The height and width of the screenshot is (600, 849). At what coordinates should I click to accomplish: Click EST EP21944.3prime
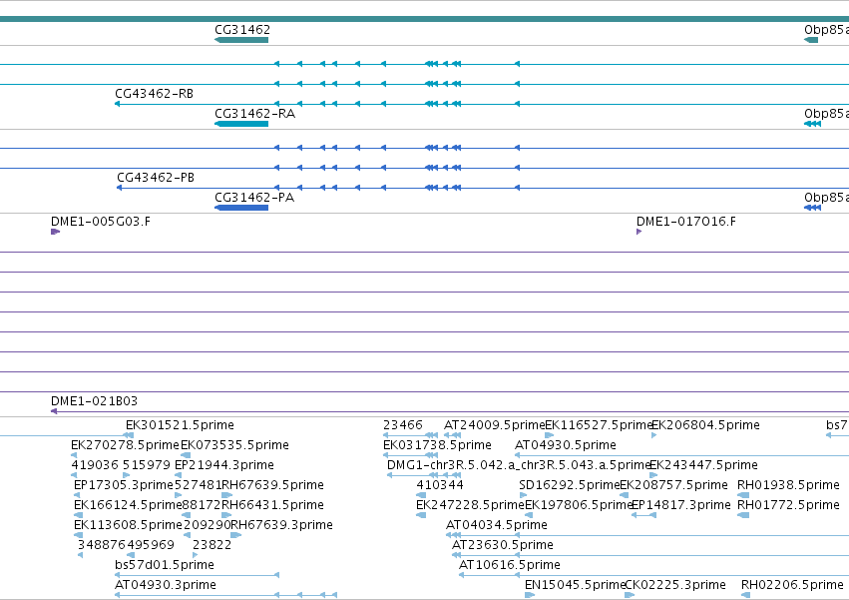pyautogui.click(x=224, y=465)
